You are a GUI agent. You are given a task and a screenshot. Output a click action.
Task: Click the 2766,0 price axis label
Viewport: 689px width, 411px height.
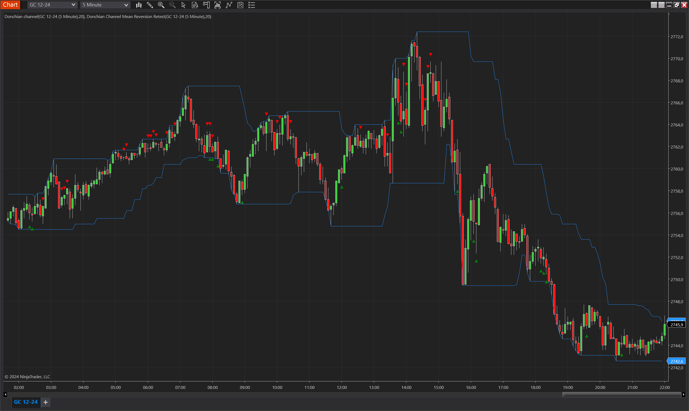677,103
